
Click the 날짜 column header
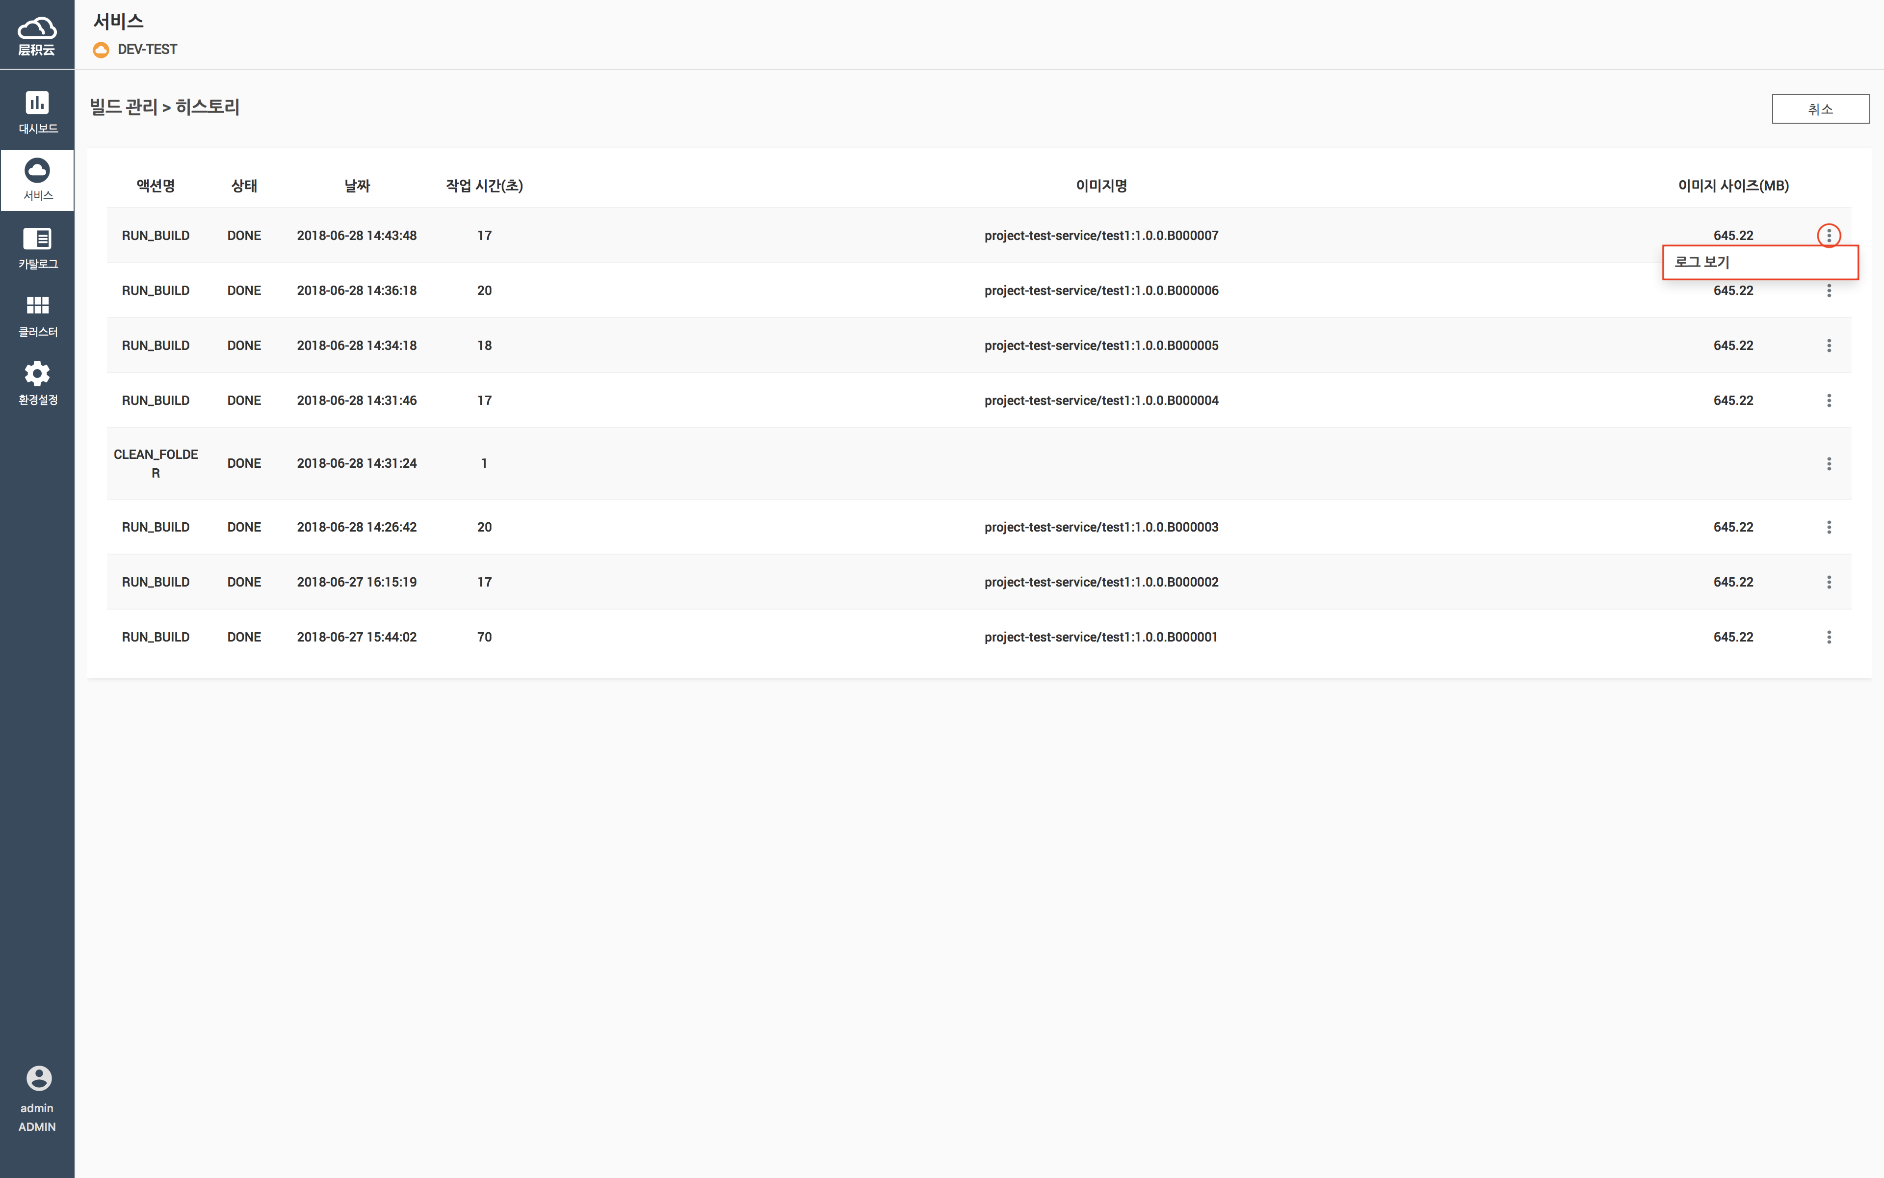[x=357, y=186]
